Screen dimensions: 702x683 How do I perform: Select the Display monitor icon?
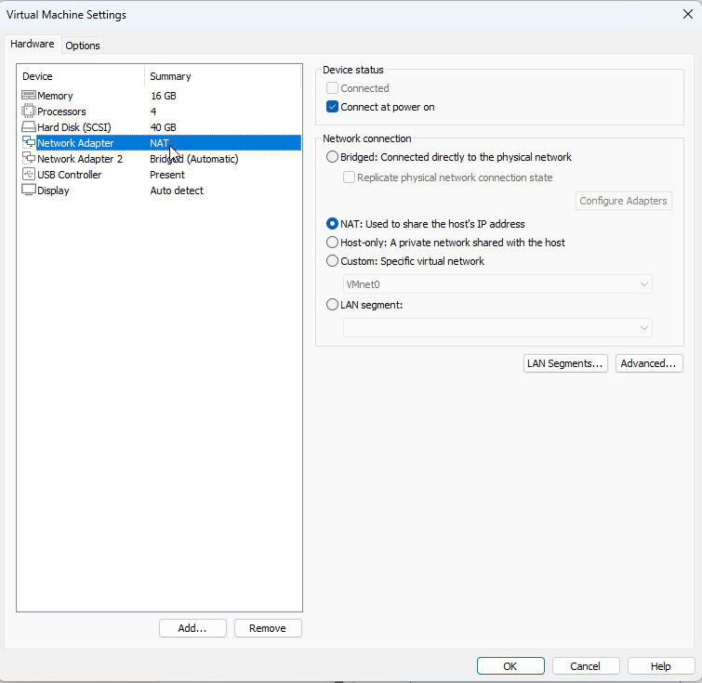pyautogui.click(x=29, y=190)
